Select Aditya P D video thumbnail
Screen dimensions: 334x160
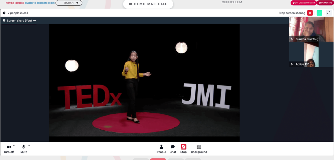click(x=311, y=55)
